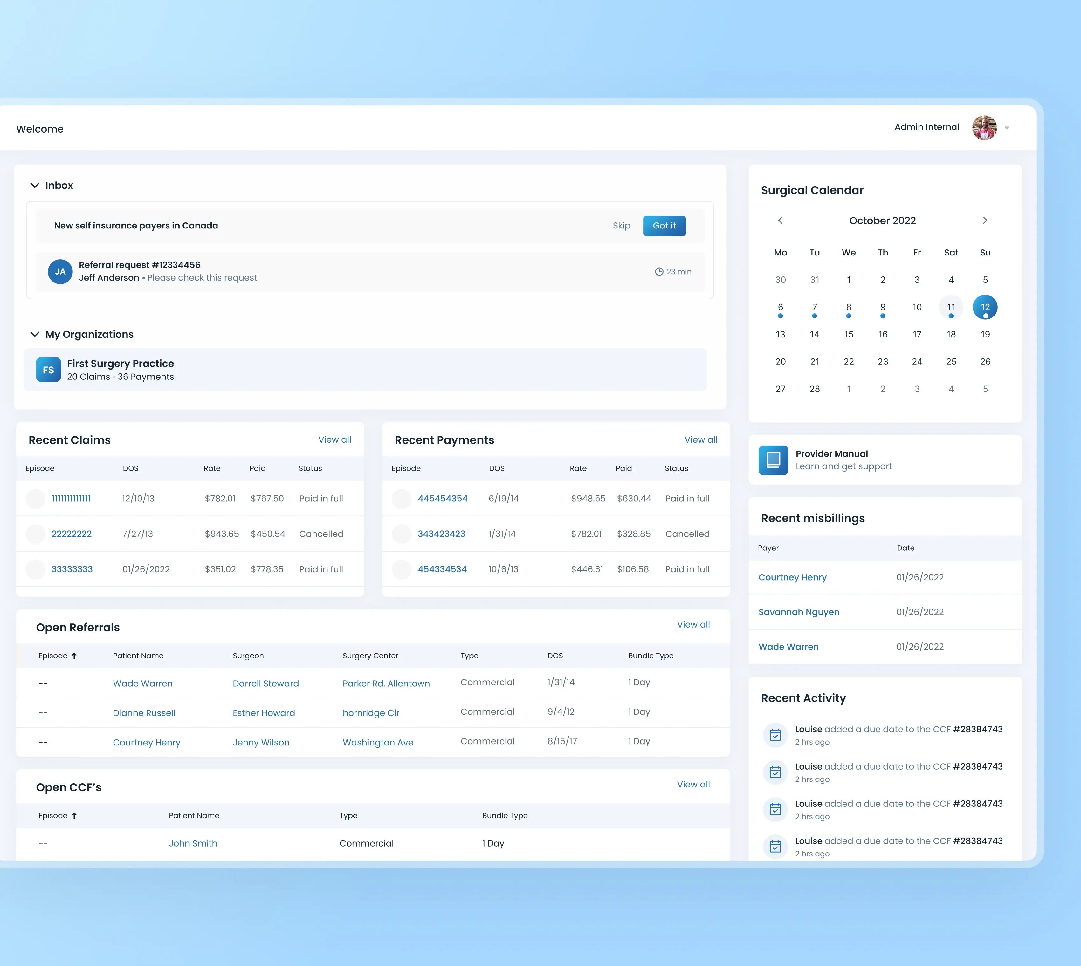Sort Open CCF's by Episode arrow
Image resolution: width=1081 pixels, height=966 pixels.
pos(74,815)
